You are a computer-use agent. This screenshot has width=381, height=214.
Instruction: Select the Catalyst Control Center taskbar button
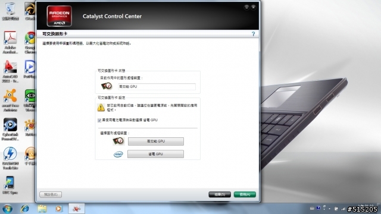(77, 209)
